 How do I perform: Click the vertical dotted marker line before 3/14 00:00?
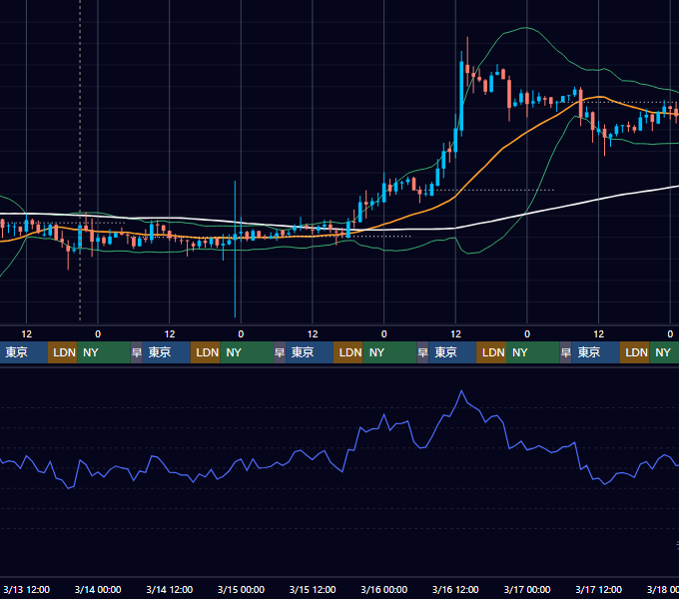(80, 160)
